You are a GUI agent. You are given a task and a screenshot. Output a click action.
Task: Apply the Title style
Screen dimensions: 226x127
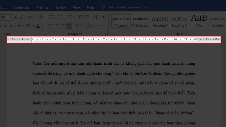click(199, 21)
